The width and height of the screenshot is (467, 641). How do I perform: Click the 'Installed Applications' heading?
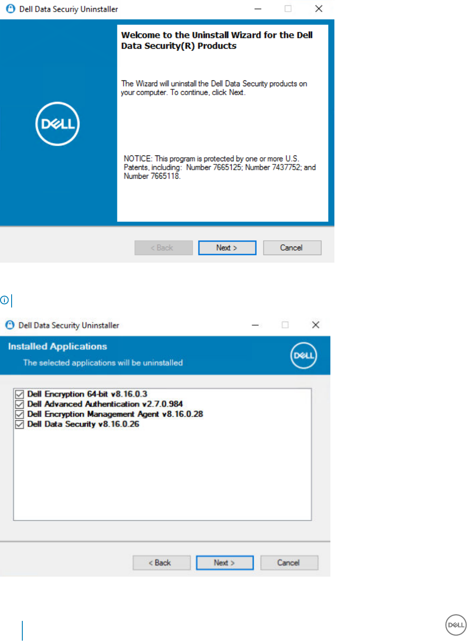pos(58,347)
